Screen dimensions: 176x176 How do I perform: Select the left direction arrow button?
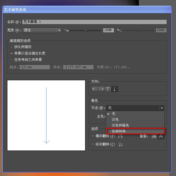click(x=95, y=89)
